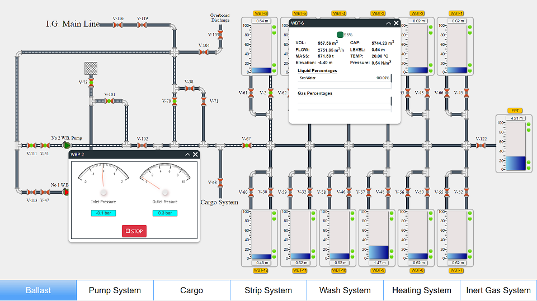This screenshot has height=301, width=537.
Task: Click Liquid Percentages scrollbar in WBT-6 panel
Action: [391, 78]
